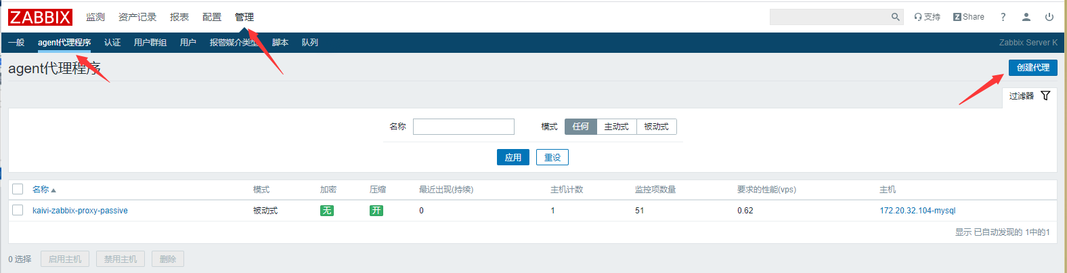Viewport: 1067px width, 273px height.
Task: Go to the 队列 submenu
Action: coord(310,43)
